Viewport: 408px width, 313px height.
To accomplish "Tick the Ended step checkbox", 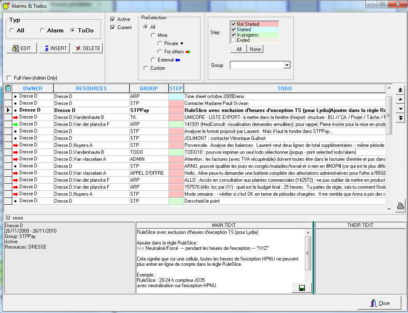I will coord(233,40).
